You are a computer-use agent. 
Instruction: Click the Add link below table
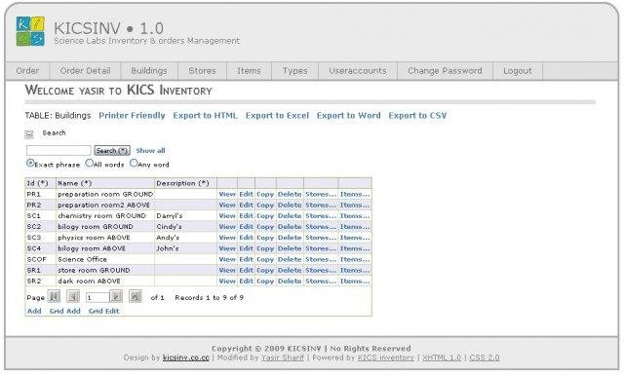(34, 311)
